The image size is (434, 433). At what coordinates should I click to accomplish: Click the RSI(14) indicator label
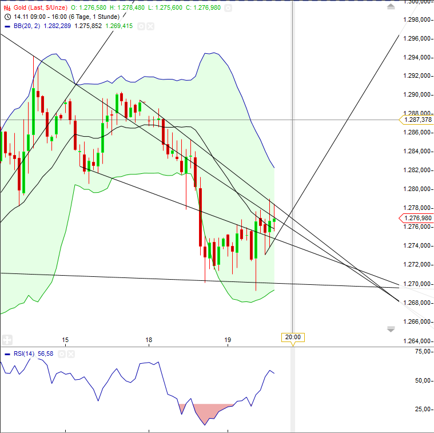point(24,354)
